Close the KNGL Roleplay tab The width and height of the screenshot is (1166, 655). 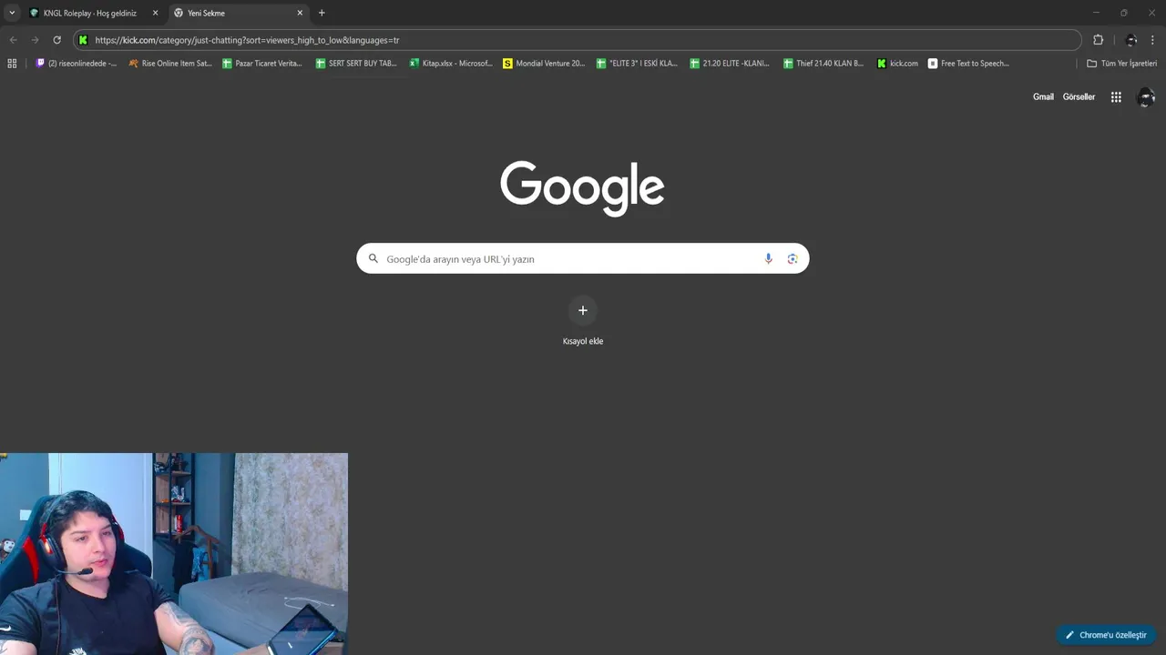tap(155, 13)
